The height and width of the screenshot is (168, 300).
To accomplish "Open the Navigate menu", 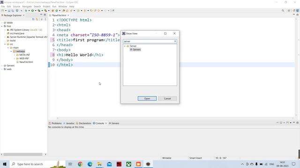I will [27, 7].
